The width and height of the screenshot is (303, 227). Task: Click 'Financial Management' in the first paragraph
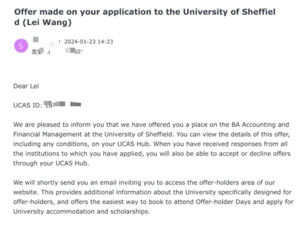coord(48,134)
